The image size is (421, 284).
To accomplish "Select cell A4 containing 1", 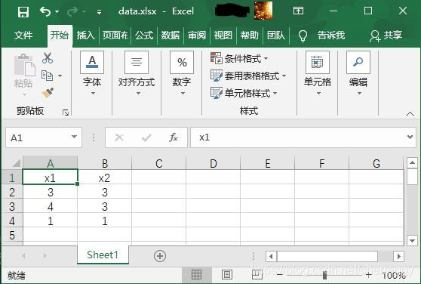I will (x=51, y=221).
